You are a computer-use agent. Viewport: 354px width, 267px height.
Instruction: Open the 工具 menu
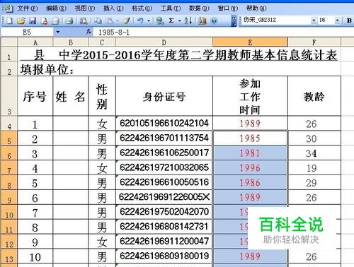171,8
